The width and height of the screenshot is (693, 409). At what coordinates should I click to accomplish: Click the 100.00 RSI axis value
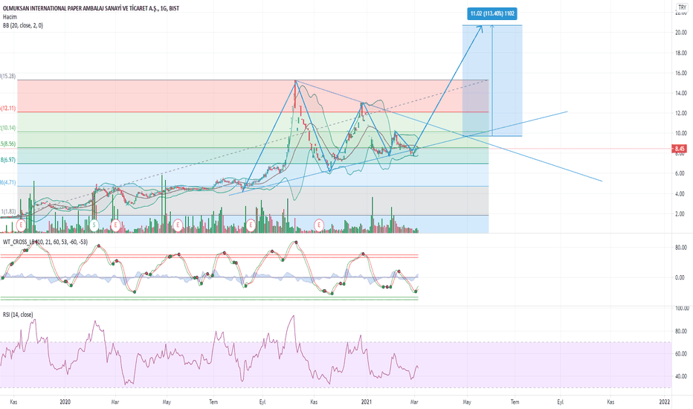[681, 309]
